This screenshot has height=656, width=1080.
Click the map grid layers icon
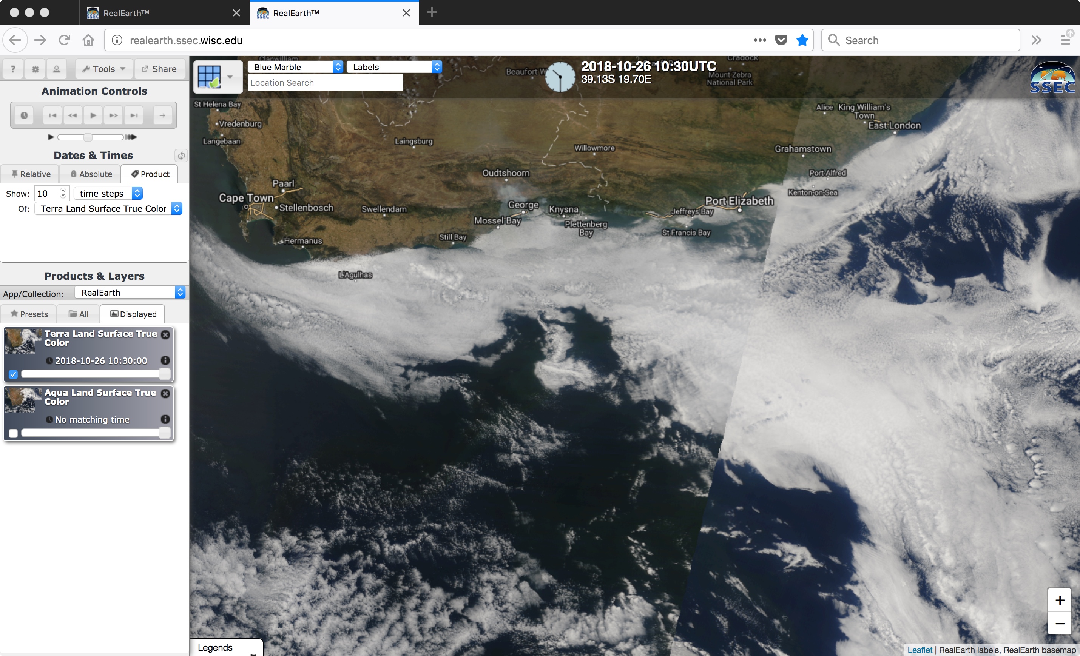pyautogui.click(x=210, y=77)
